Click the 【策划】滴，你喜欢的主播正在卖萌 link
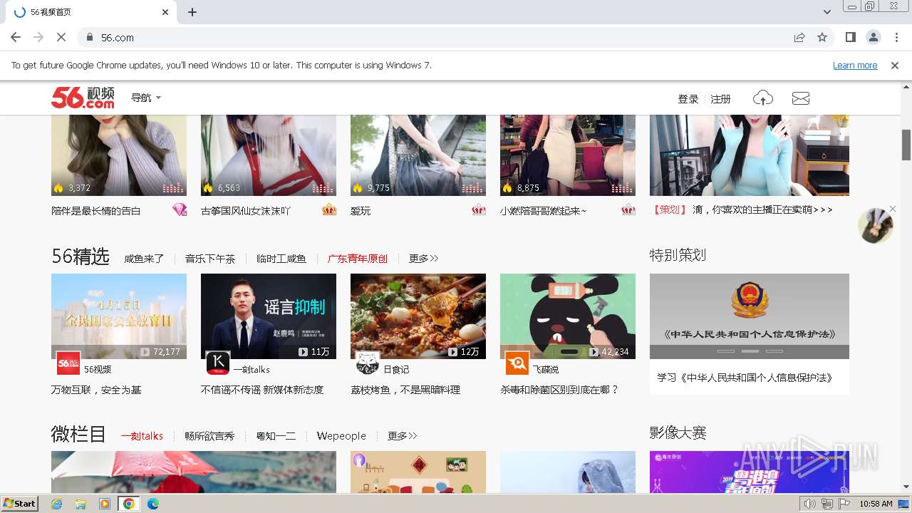The image size is (912, 513). click(742, 209)
